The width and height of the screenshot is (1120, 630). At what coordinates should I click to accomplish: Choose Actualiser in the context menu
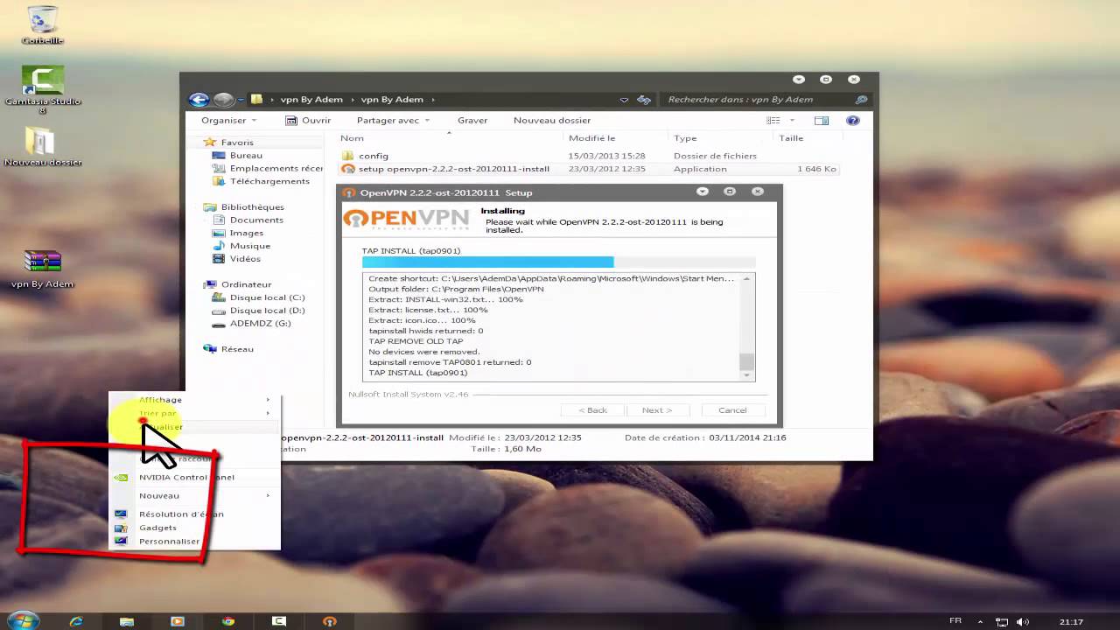coord(193,427)
